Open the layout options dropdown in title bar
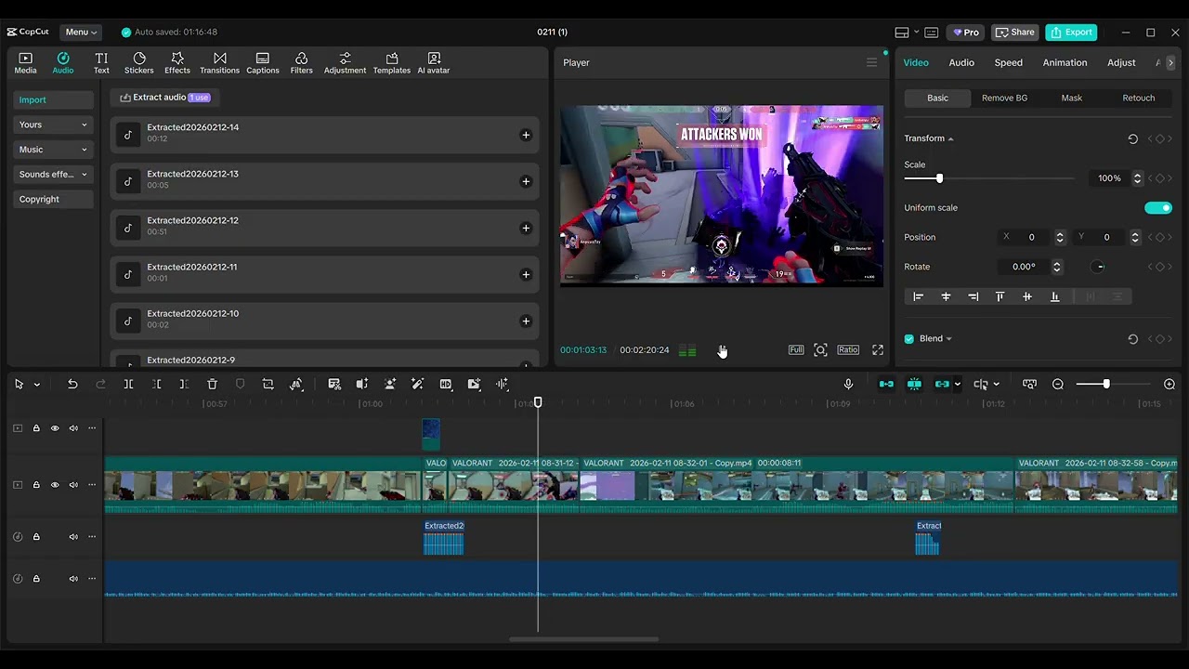The image size is (1189, 669). pyautogui.click(x=916, y=33)
